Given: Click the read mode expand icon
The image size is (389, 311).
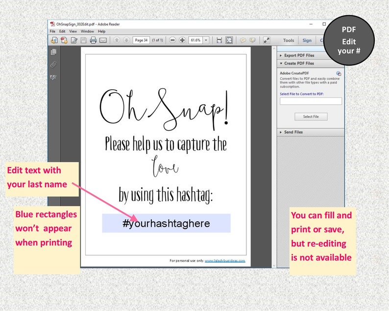Looking at the screenshot, I should point(267,40).
